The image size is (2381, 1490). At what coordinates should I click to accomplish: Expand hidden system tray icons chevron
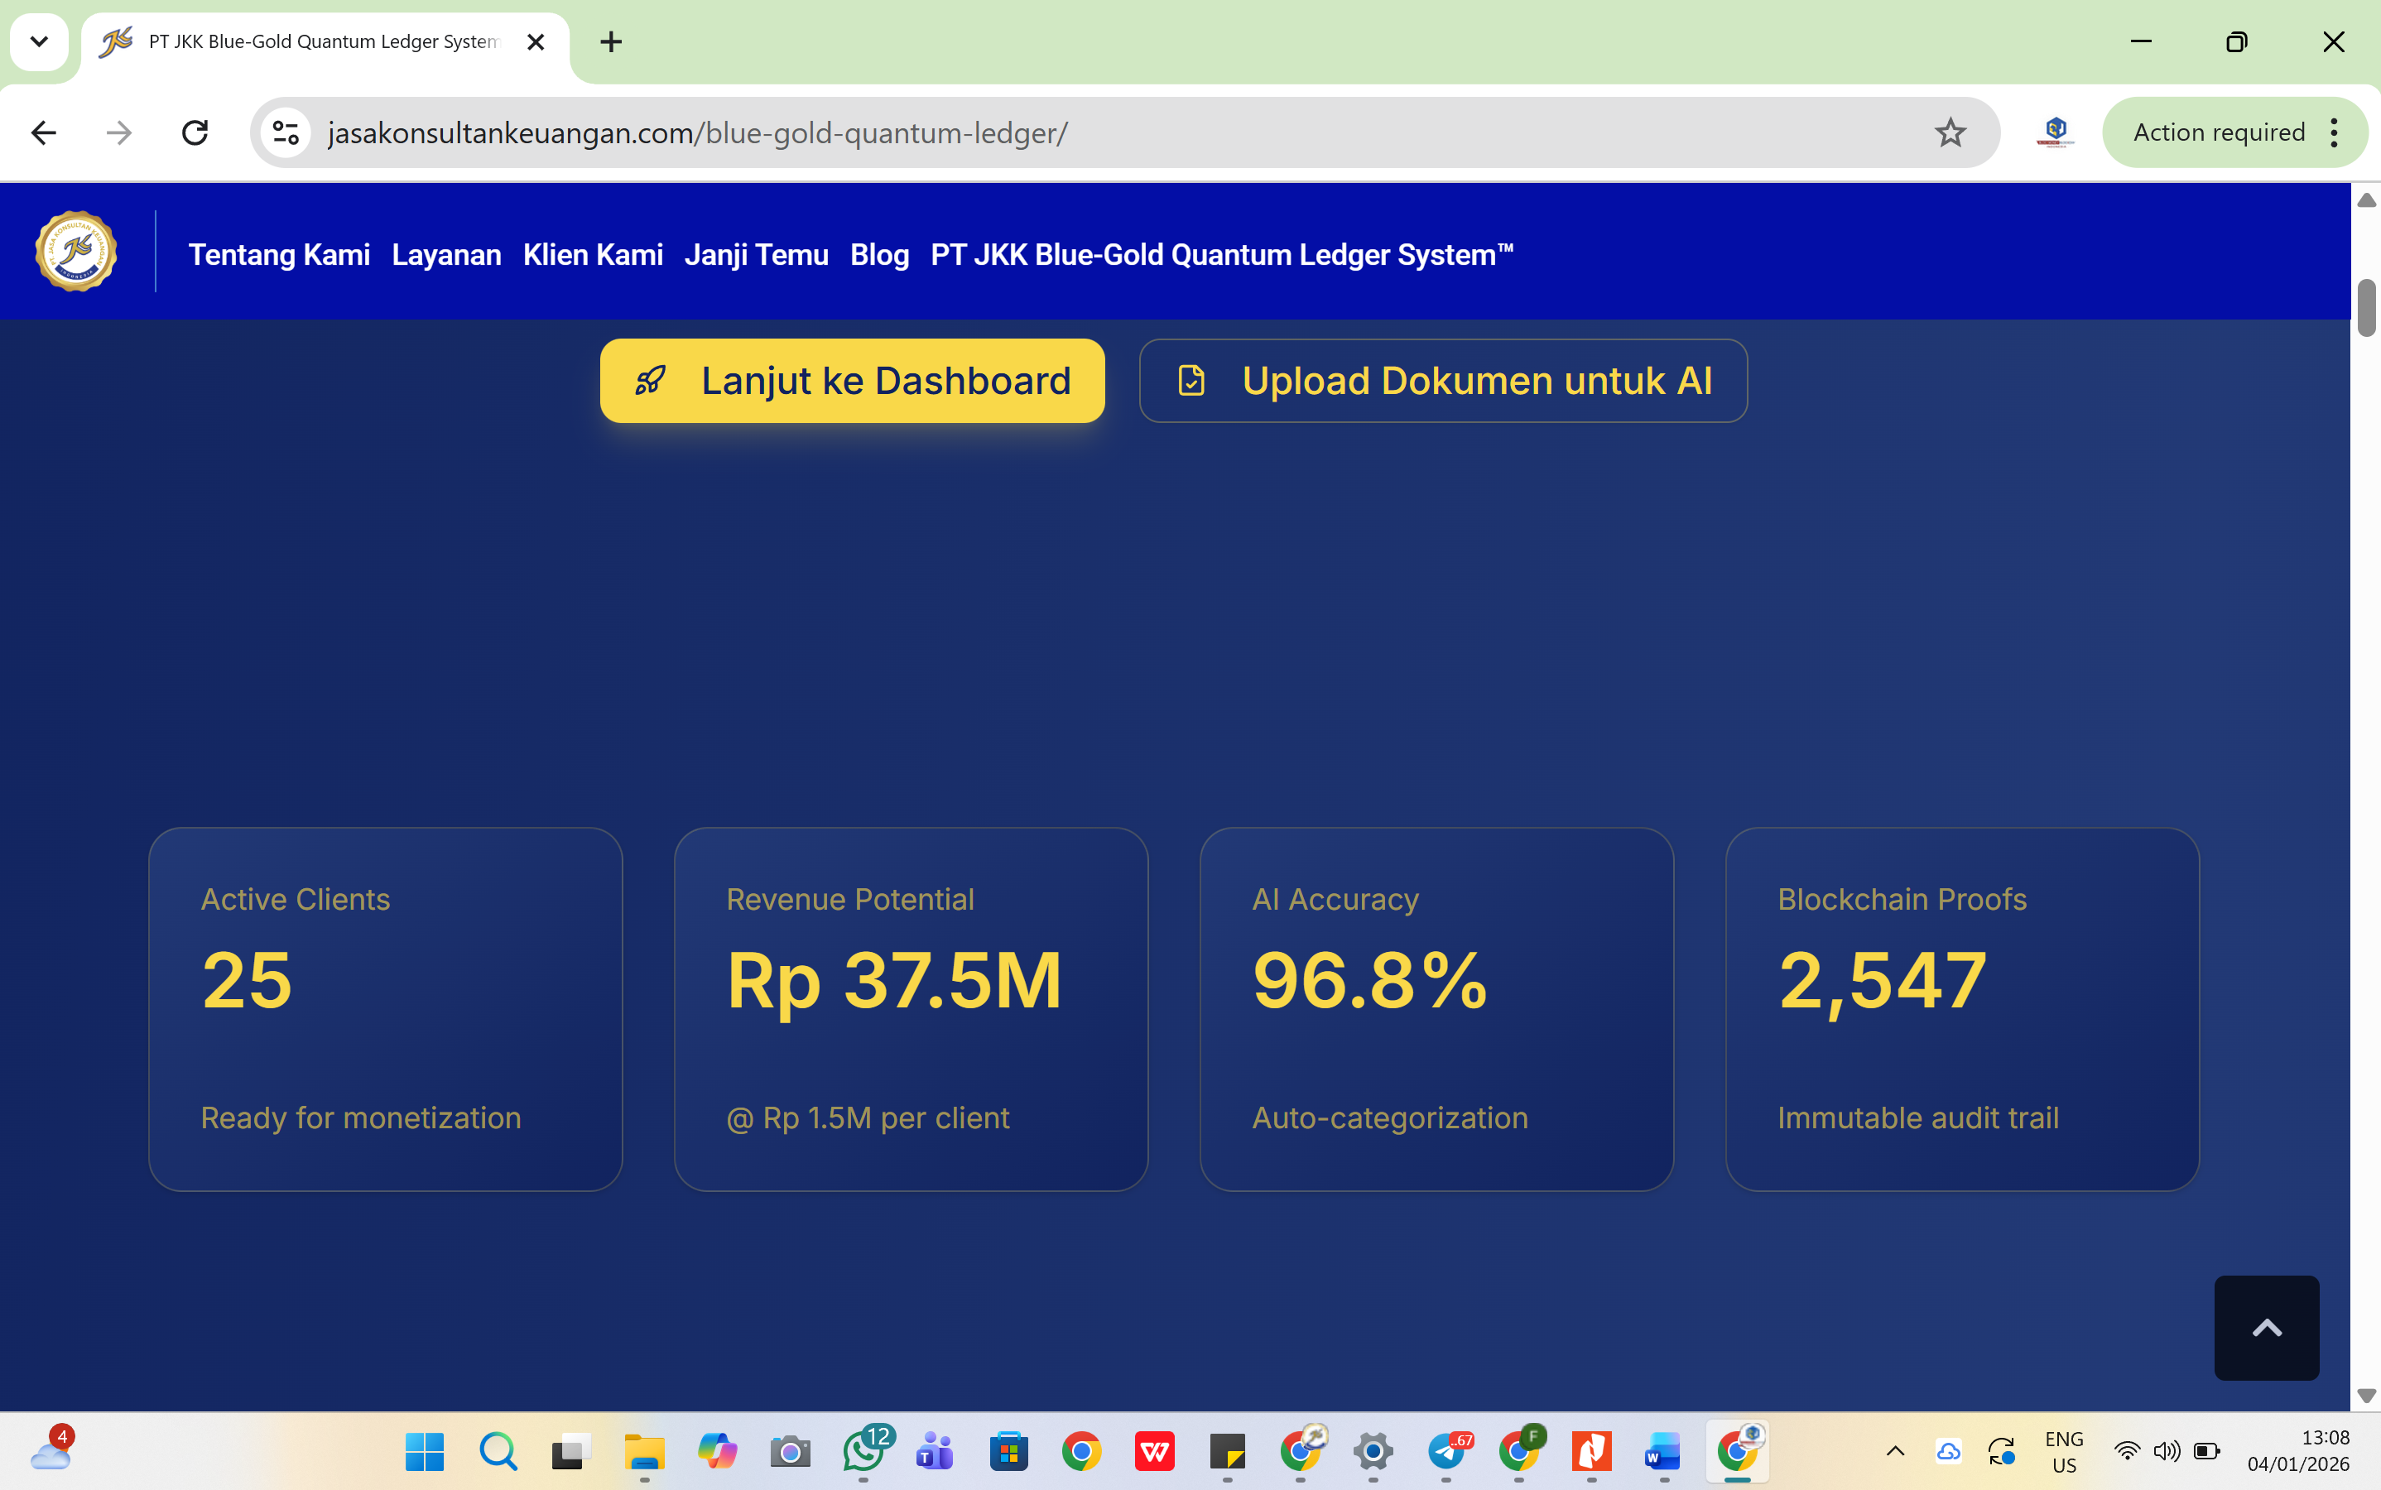click(1894, 1450)
